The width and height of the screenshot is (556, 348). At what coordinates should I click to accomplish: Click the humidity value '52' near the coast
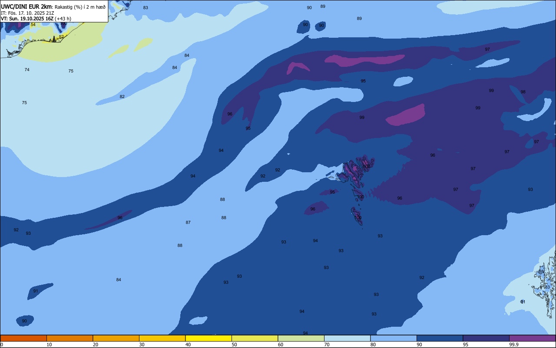61,36
